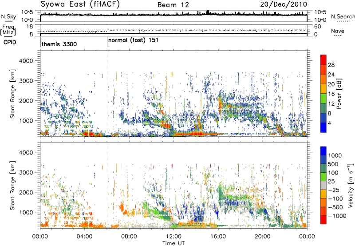Click the blue top segment of Velocity colorbar
Screen dimensions: 355x246
323,151
